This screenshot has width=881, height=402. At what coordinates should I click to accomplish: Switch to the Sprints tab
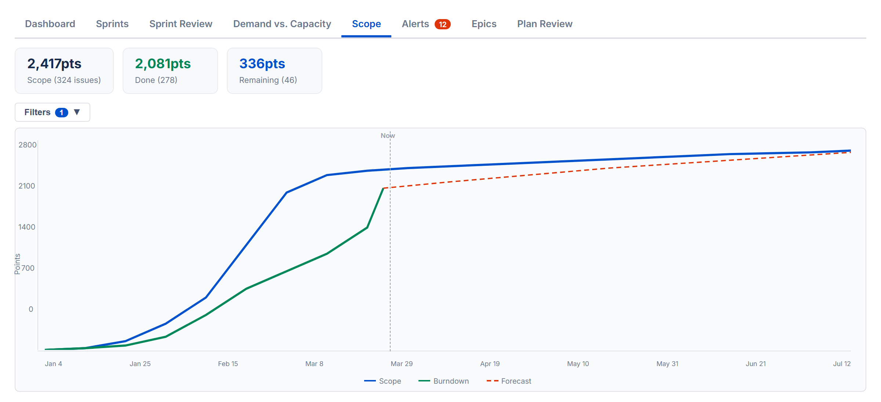click(112, 24)
